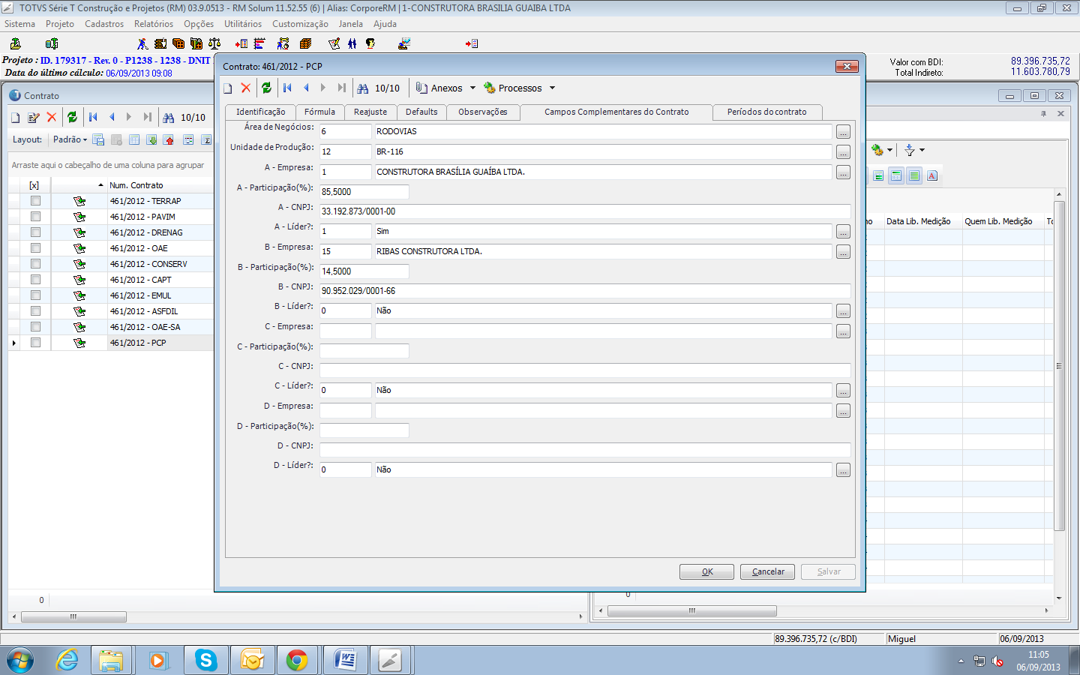Switch to the Identificação tab

(x=260, y=112)
